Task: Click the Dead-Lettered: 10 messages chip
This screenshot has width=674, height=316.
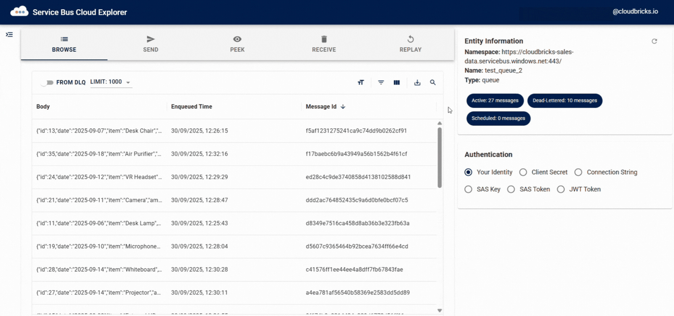Action: pos(565,100)
